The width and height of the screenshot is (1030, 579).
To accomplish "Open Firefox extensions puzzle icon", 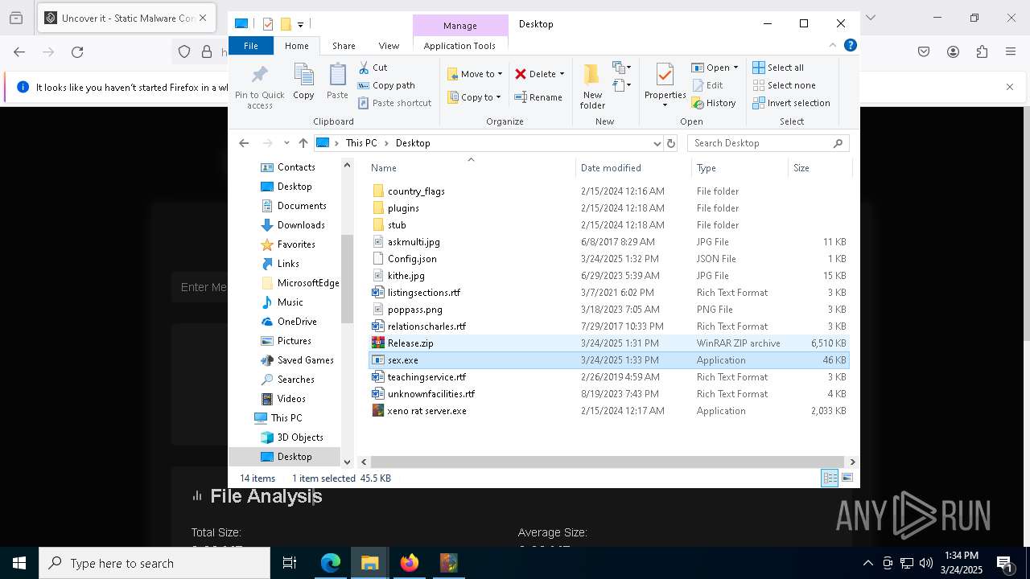I will pos(982,52).
